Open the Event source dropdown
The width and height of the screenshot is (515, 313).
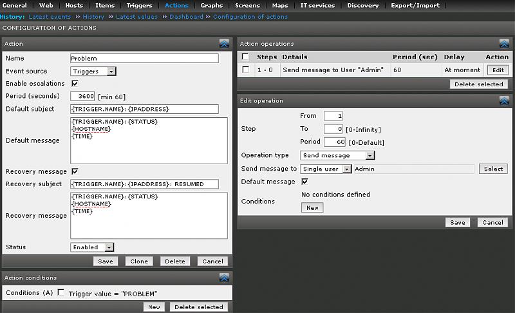click(93, 71)
